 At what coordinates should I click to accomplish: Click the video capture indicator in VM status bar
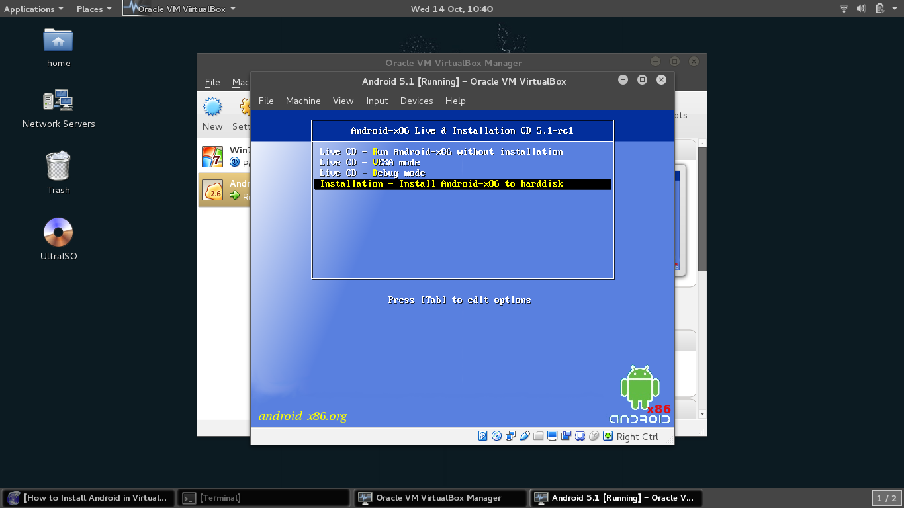tap(566, 436)
